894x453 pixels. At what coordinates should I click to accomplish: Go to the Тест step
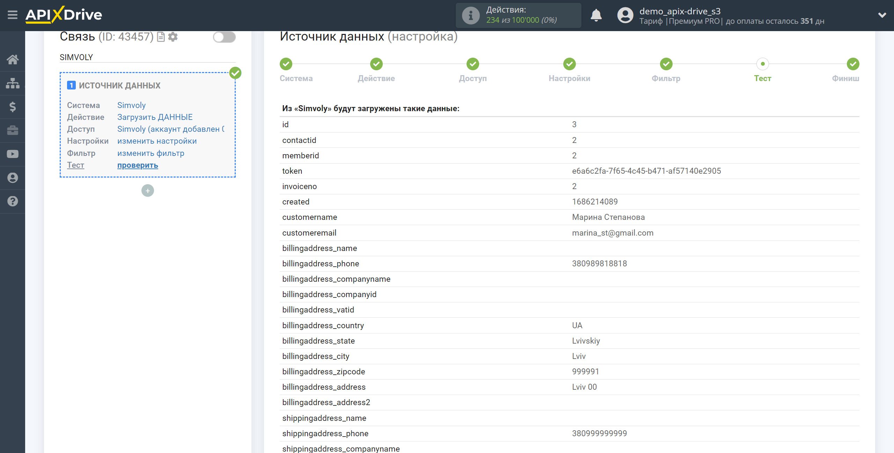coord(763,78)
